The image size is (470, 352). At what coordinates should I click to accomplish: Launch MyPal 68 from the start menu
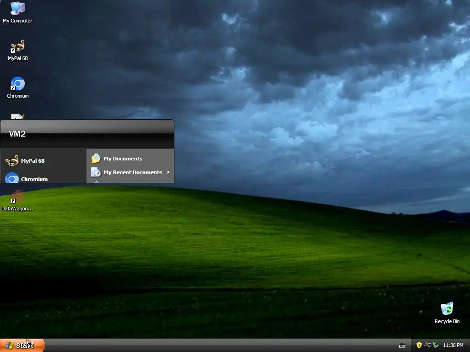click(44, 161)
